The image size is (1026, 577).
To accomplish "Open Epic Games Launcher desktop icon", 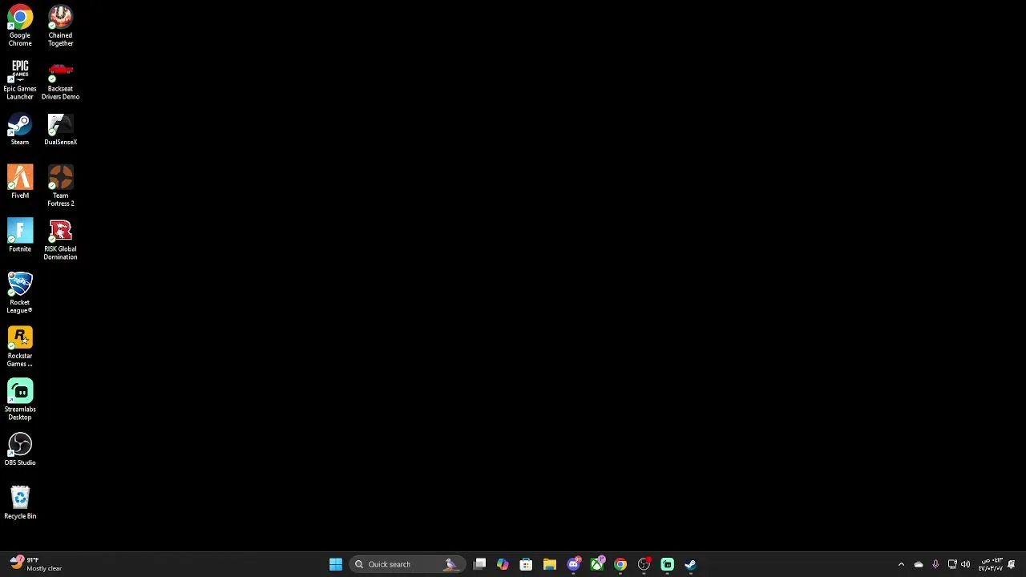I will 20,79.
